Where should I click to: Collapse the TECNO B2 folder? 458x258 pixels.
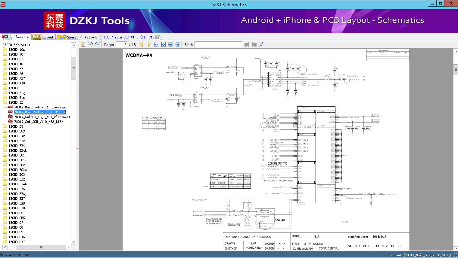click(x=16, y=102)
